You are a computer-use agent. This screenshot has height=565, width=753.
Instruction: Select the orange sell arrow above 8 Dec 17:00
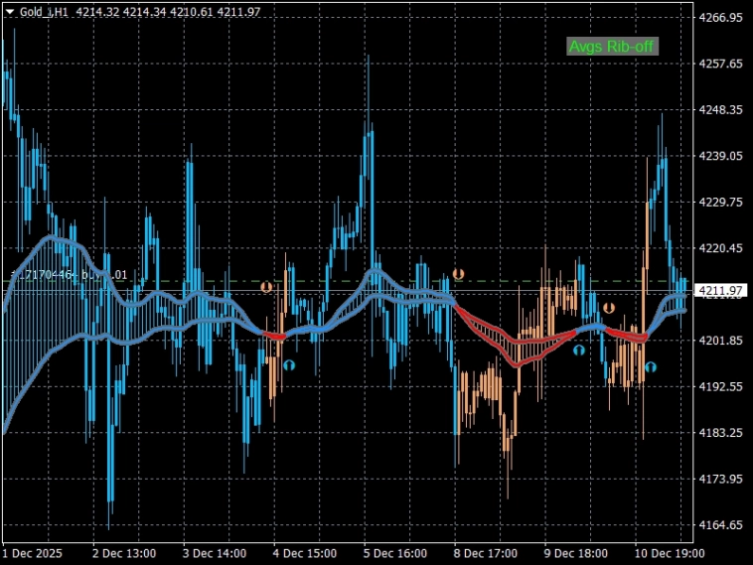[x=458, y=273]
